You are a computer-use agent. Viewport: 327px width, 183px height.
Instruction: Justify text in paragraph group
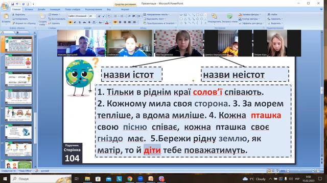(x=129, y=22)
